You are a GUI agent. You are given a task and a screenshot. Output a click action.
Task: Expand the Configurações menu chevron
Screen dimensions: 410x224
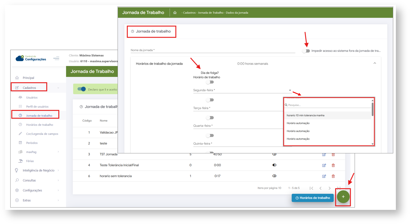[x=58, y=190]
